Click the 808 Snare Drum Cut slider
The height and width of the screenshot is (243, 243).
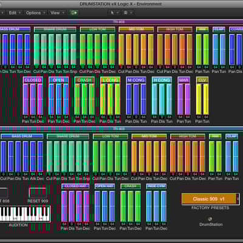36,49
